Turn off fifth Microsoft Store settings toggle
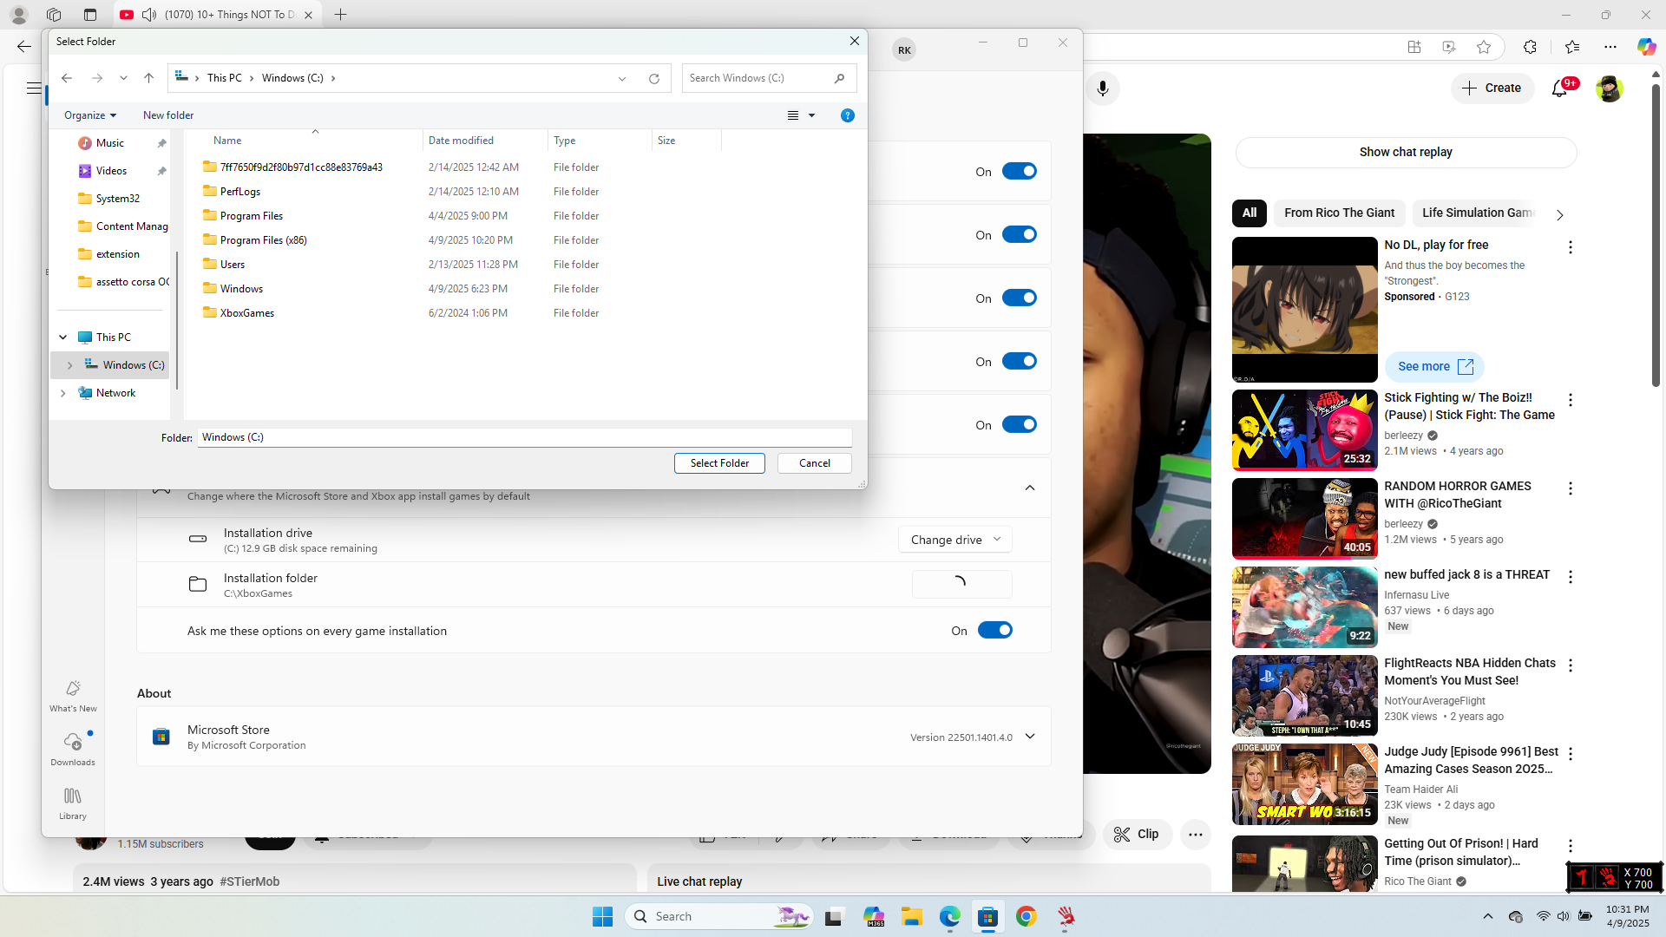 (x=1020, y=425)
